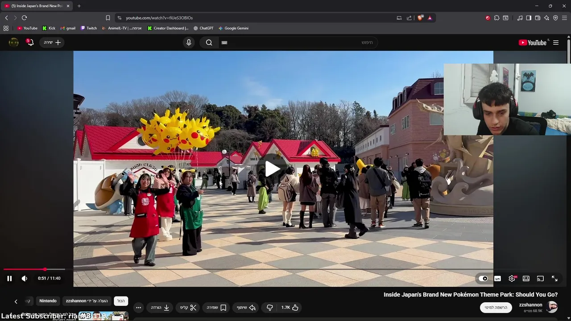Viewport: 571px width, 321px height.
Task: Open the zzshannon channel name link
Action: [x=530, y=305]
